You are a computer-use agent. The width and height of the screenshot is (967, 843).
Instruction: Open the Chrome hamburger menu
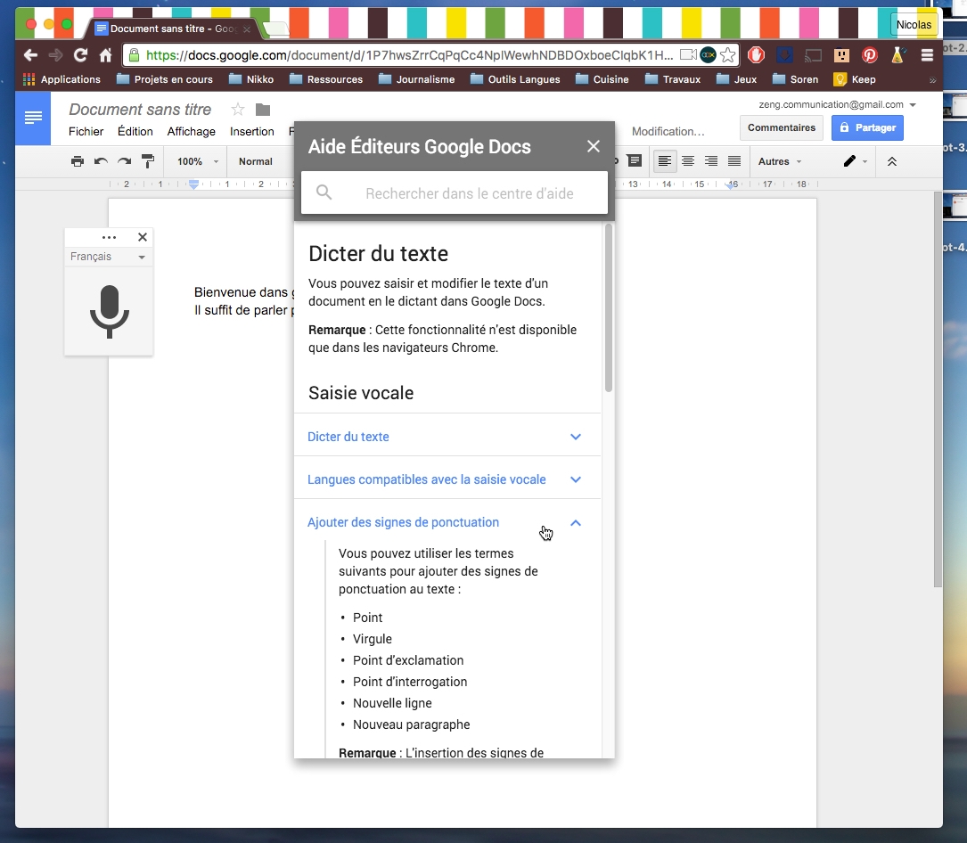click(x=927, y=55)
